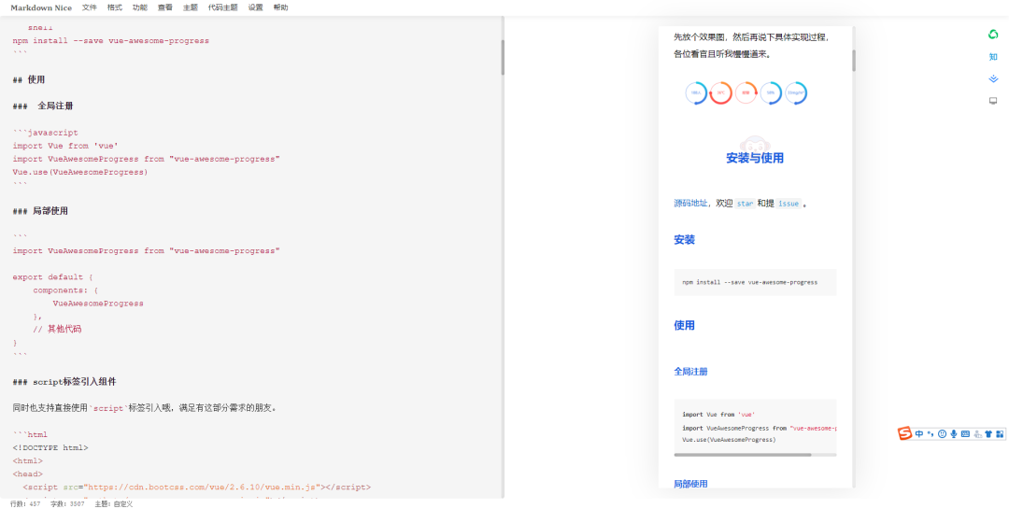Open the 代码主题 menu
The image size is (1009, 509).
coord(222,7)
